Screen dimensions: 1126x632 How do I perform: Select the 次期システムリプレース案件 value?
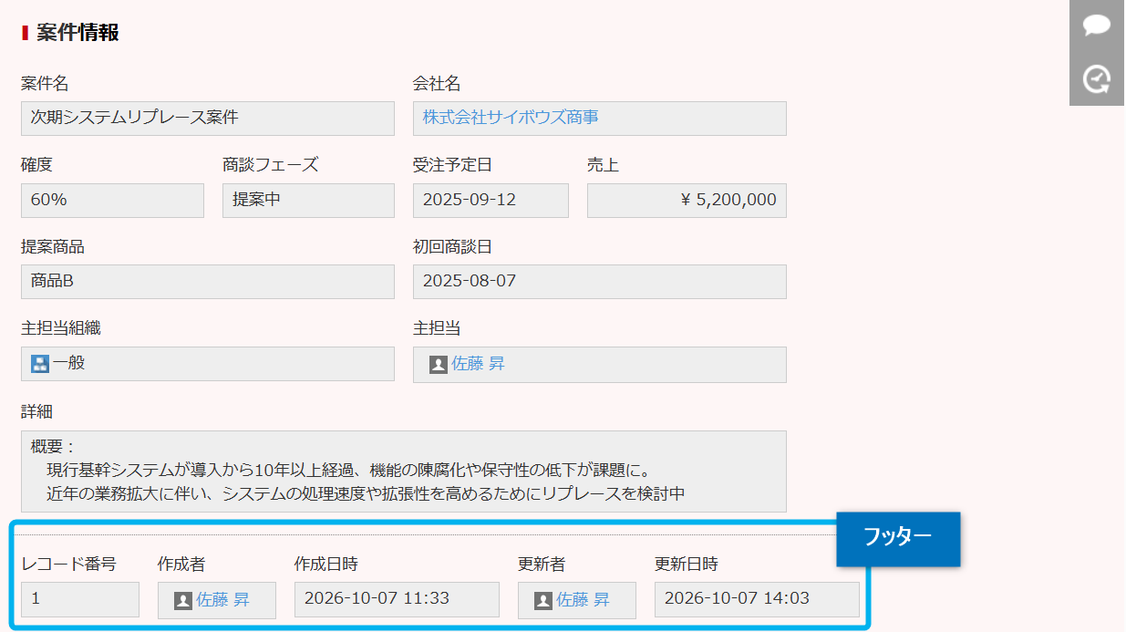pyautogui.click(x=135, y=118)
